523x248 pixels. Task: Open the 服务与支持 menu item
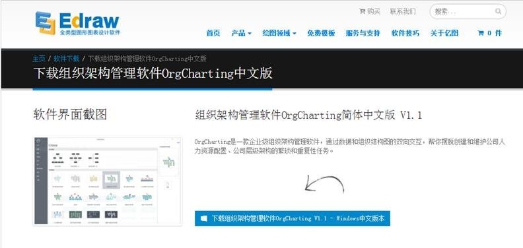(x=363, y=33)
